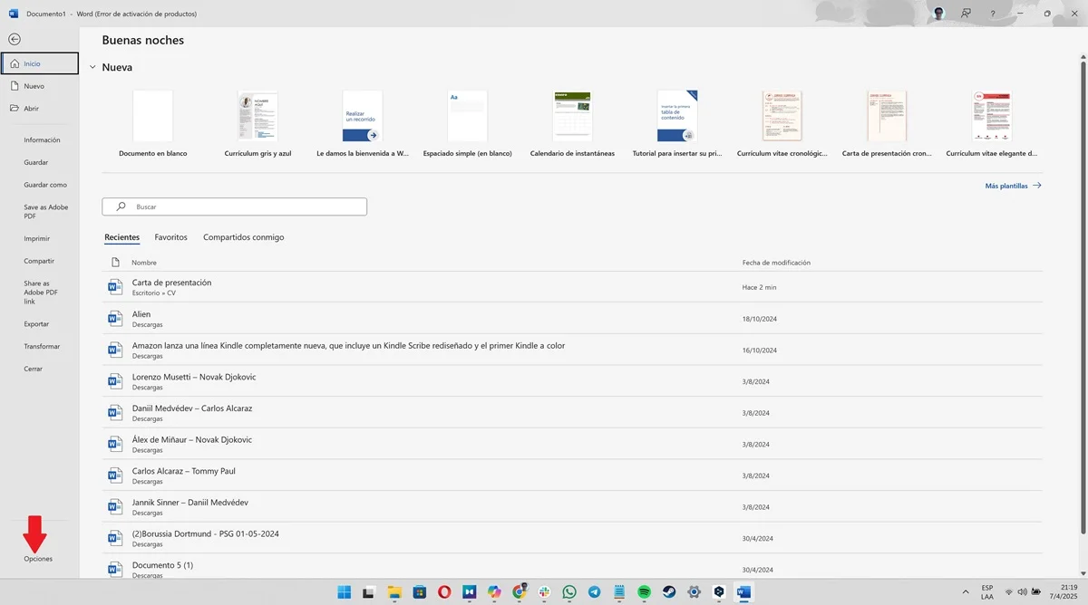Open Daniil Medvédev – Carlos Alcaraz document

[x=573, y=412]
